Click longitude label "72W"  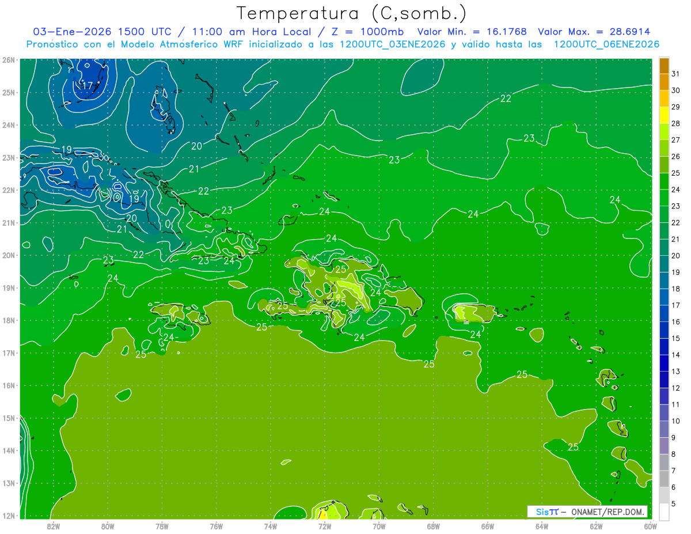(x=325, y=526)
